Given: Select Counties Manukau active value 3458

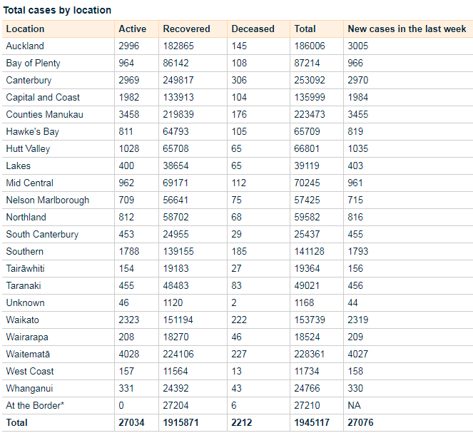Looking at the screenshot, I should tap(129, 115).
